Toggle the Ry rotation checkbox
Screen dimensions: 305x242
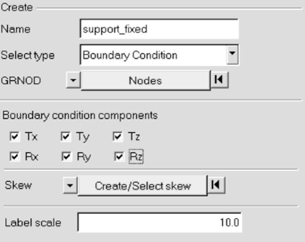pyautogui.click(x=65, y=157)
